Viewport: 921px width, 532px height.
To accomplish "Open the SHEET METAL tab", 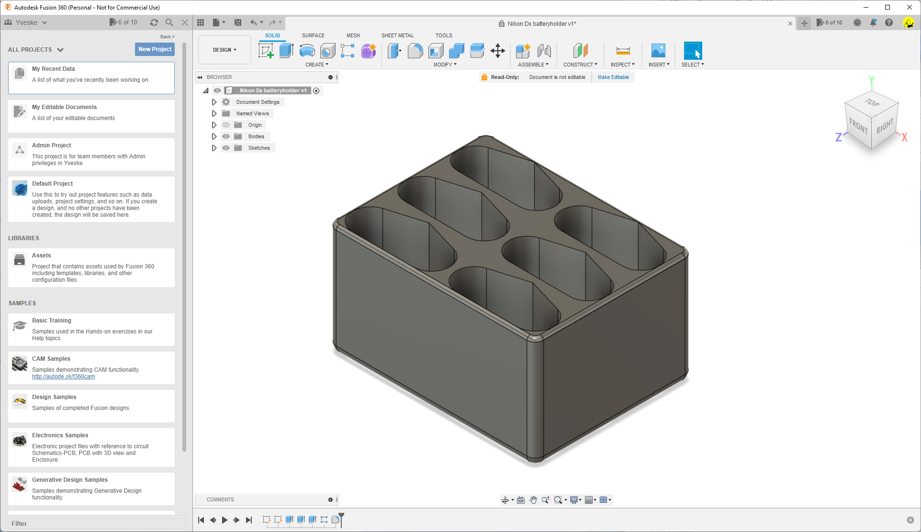I will click(397, 35).
